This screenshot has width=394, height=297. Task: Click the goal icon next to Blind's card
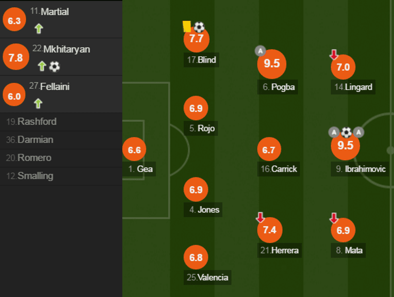199,27
